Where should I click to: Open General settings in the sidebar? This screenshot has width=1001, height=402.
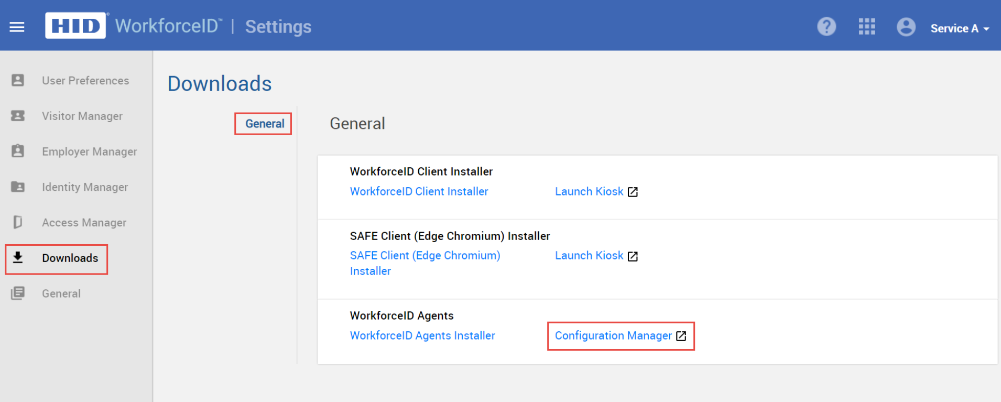click(x=61, y=294)
